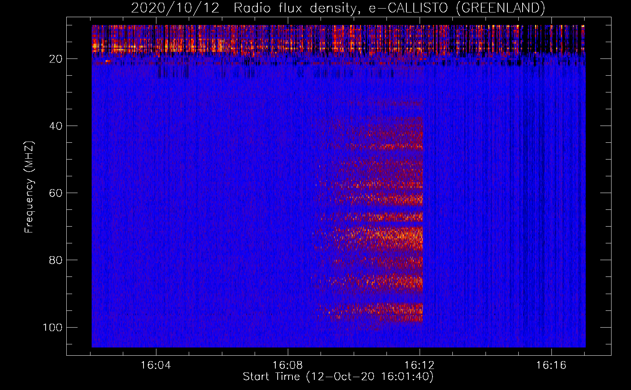This screenshot has height=390, width=631.
Task: Select the 'Frequency (MHZ)' y-axis label
Action: tap(30, 187)
